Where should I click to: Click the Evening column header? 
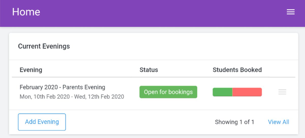pyautogui.click(x=31, y=70)
